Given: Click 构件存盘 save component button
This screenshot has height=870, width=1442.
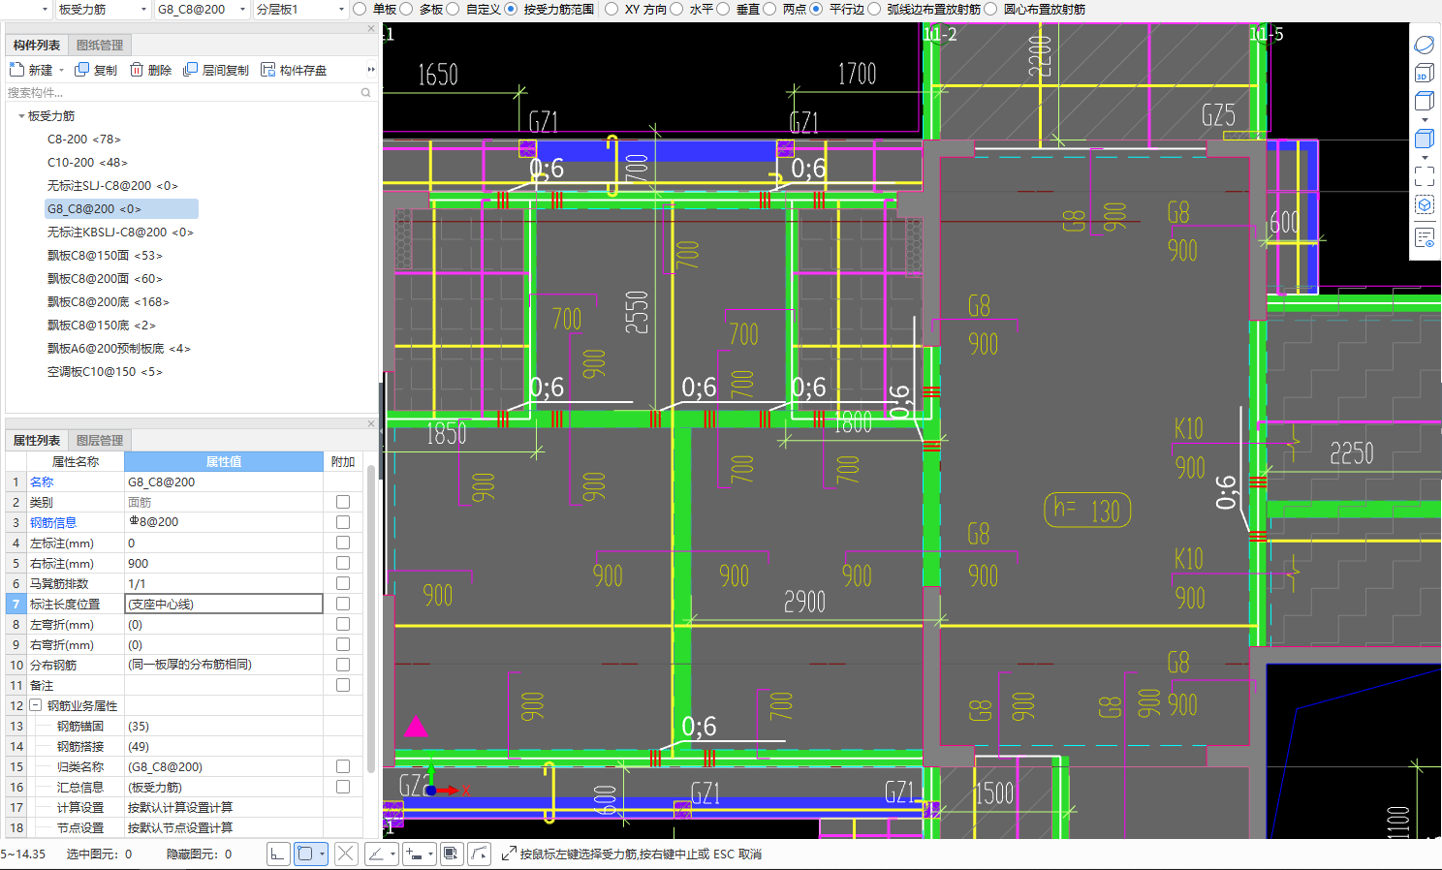Looking at the screenshot, I should [294, 70].
